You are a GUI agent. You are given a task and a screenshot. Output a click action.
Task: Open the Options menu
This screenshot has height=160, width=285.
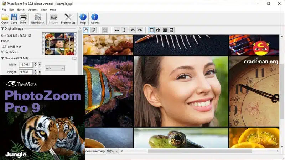(32, 10)
